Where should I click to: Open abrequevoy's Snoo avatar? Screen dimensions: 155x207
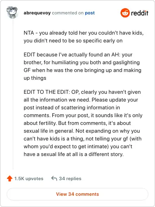click(x=12, y=12)
